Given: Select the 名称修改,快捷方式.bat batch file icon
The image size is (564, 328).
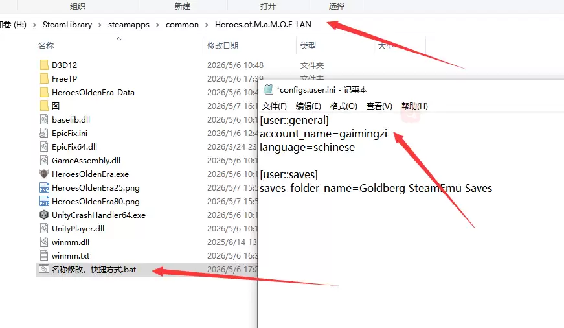Looking at the screenshot, I should pos(44,269).
